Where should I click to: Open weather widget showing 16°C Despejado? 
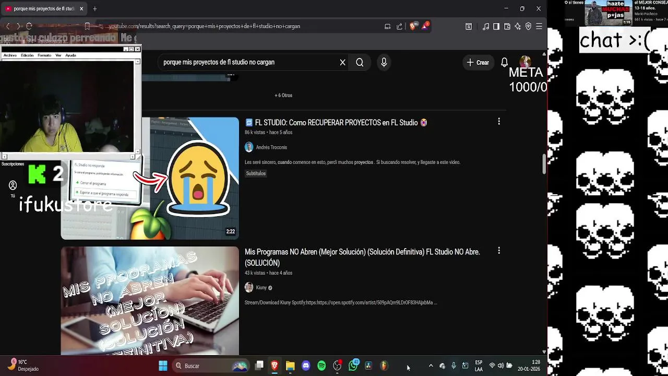(22, 366)
